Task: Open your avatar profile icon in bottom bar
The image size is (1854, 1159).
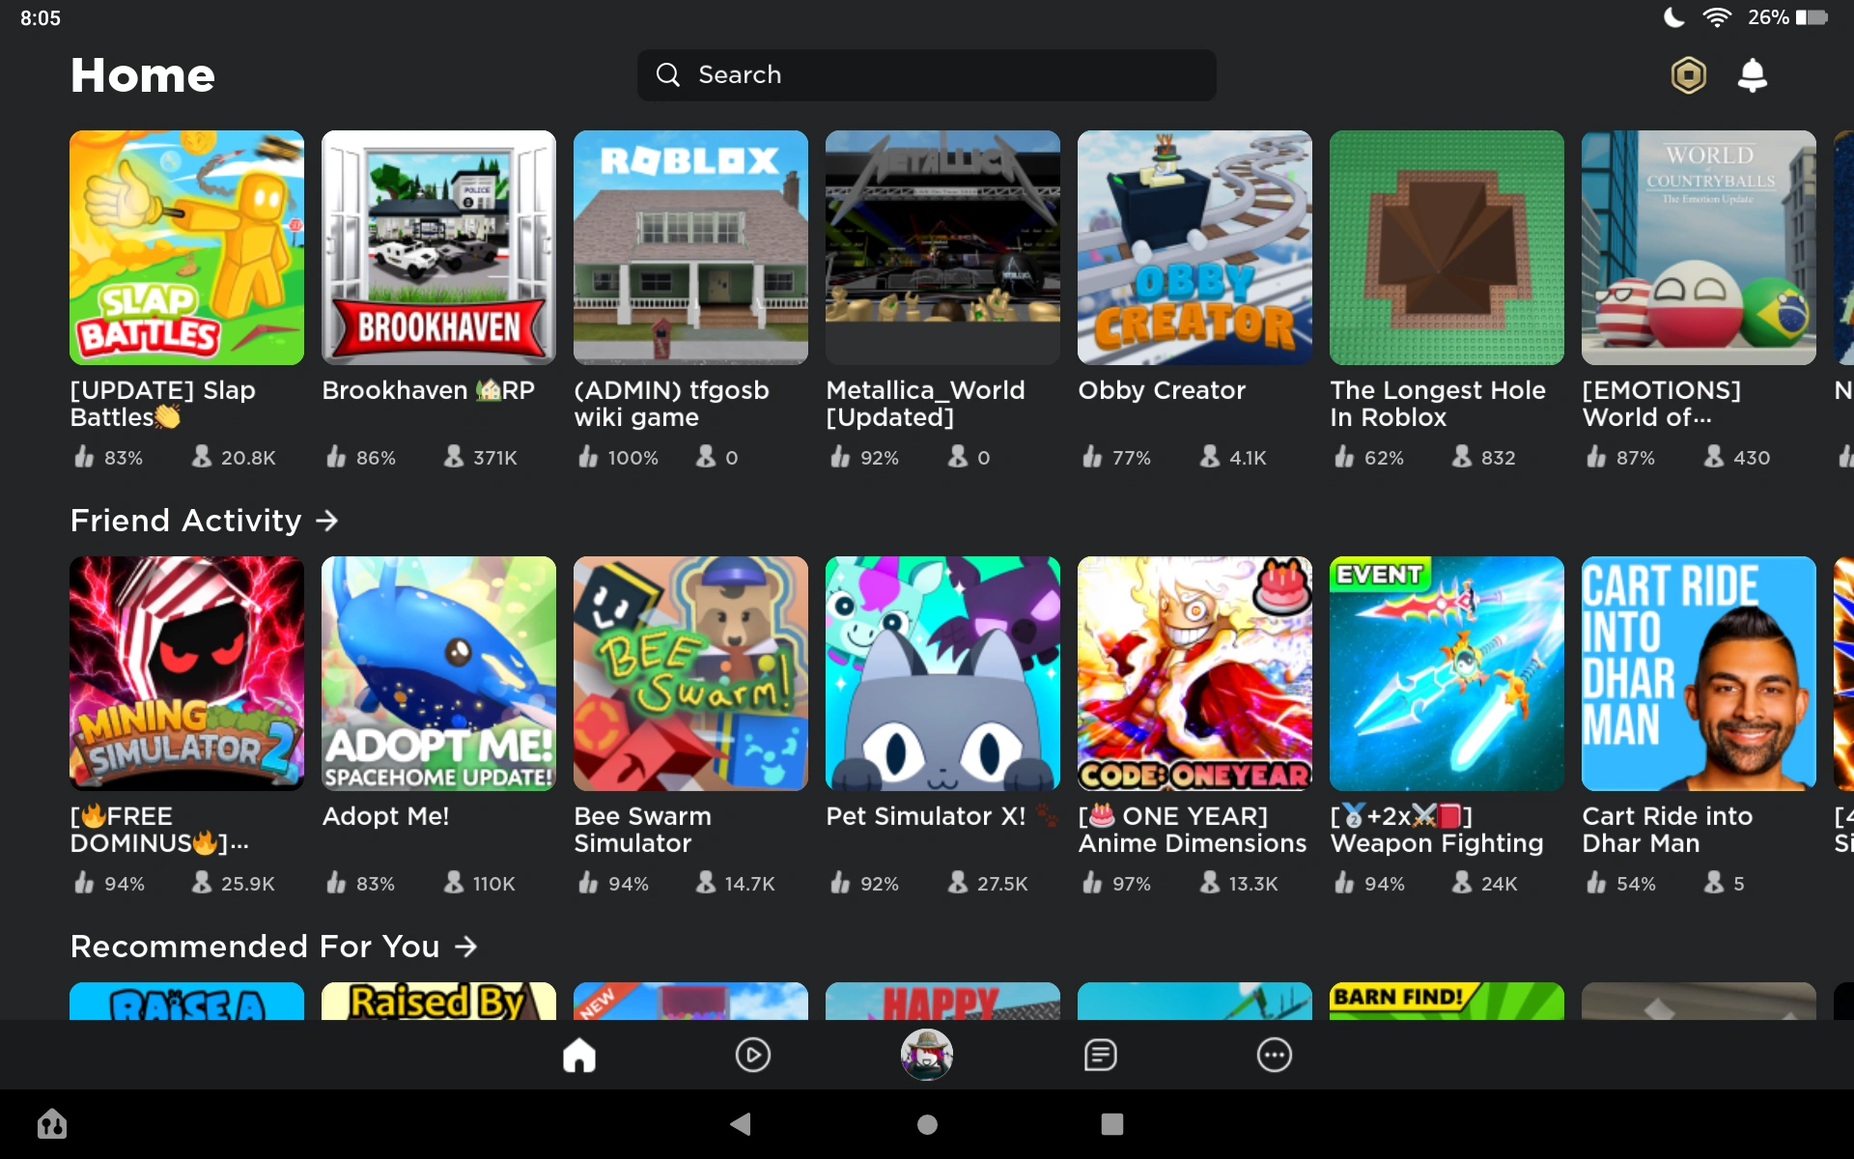Action: click(926, 1055)
